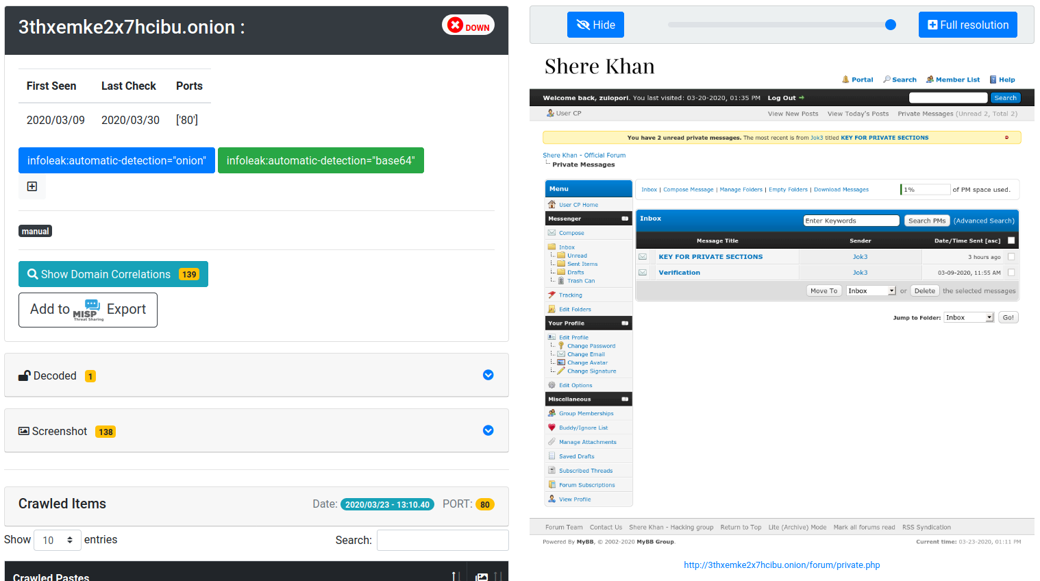This screenshot has height=581, width=1040.
Task: Expand the Decoded section
Action: click(488, 375)
